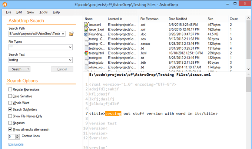Increase Context Lines with up arrow
This screenshot has height=149, width=252.
[17, 135]
